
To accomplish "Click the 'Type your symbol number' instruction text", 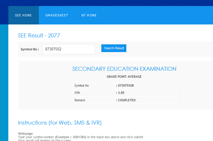I will pos(36,137).
